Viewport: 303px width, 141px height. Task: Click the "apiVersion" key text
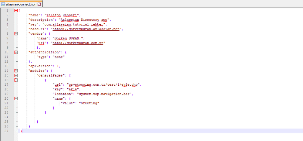[40, 66]
